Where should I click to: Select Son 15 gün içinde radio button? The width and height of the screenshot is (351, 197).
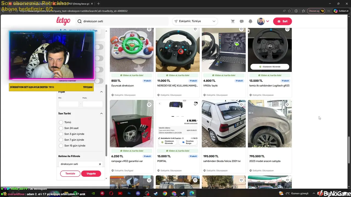pos(61,146)
